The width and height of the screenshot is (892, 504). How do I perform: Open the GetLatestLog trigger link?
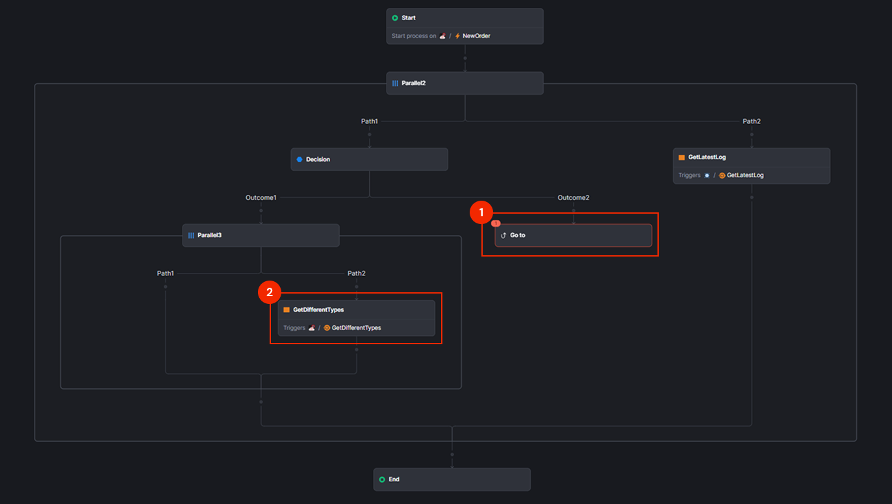(x=745, y=175)
